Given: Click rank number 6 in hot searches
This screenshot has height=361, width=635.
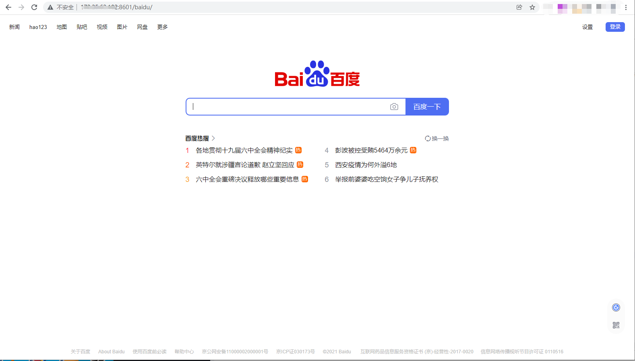Looking at the screenshot, I should click(x=327, y=179).
